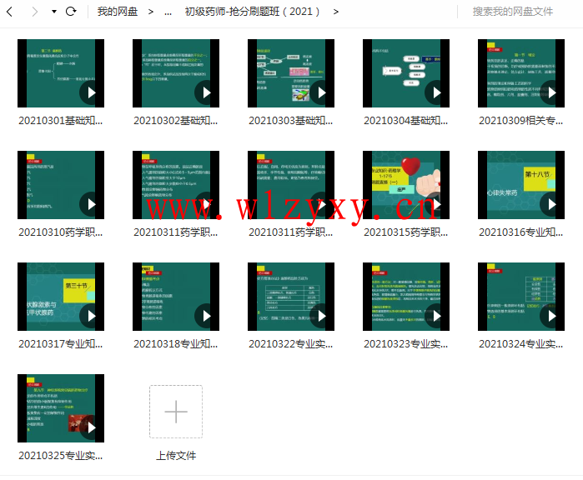The image size is (583, 480).
Task: Go back with the left arrow
Action: (x=10, y=12)
